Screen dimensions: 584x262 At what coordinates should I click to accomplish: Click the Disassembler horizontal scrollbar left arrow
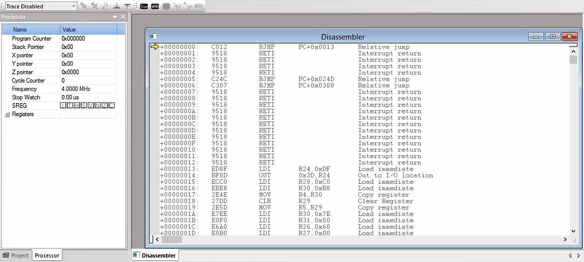(x=157, y=239)
